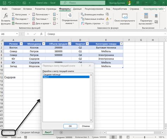This screenshot has height=139, width=167.
Task: Open the Квартал column filter dropdown
Action: click(87, 44)
